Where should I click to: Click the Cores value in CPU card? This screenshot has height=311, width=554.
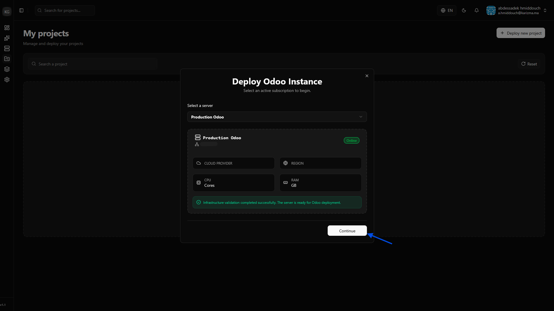pyautogui.click(x=209, y=185)
